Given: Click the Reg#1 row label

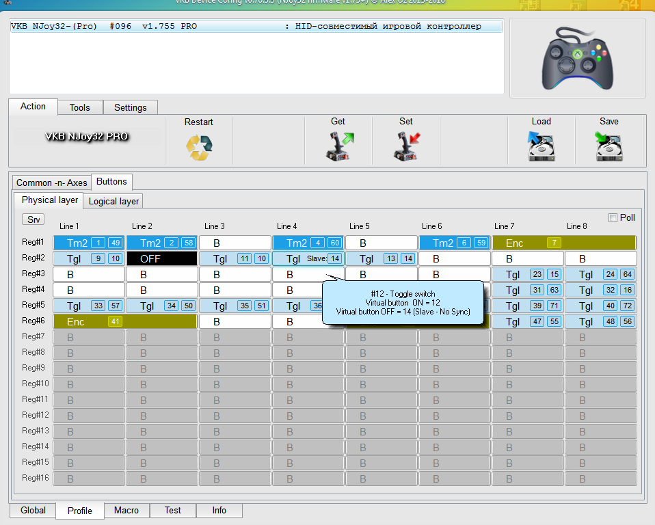Looking at the screenshot, I should (x=33, y=242).
